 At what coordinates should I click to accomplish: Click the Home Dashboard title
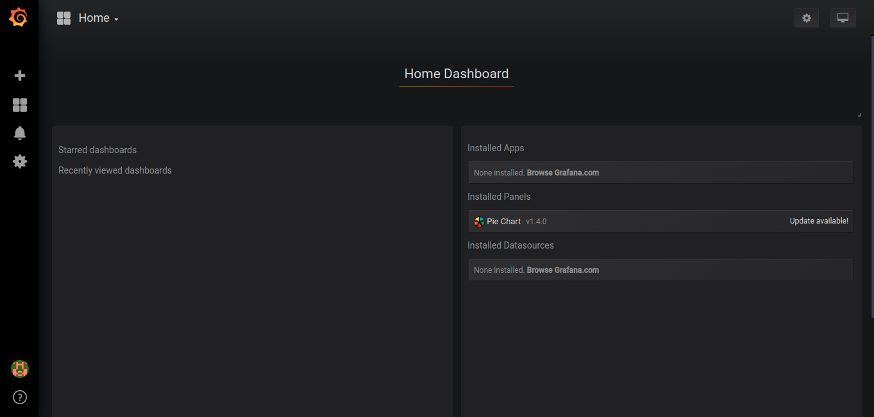[456, 73]
